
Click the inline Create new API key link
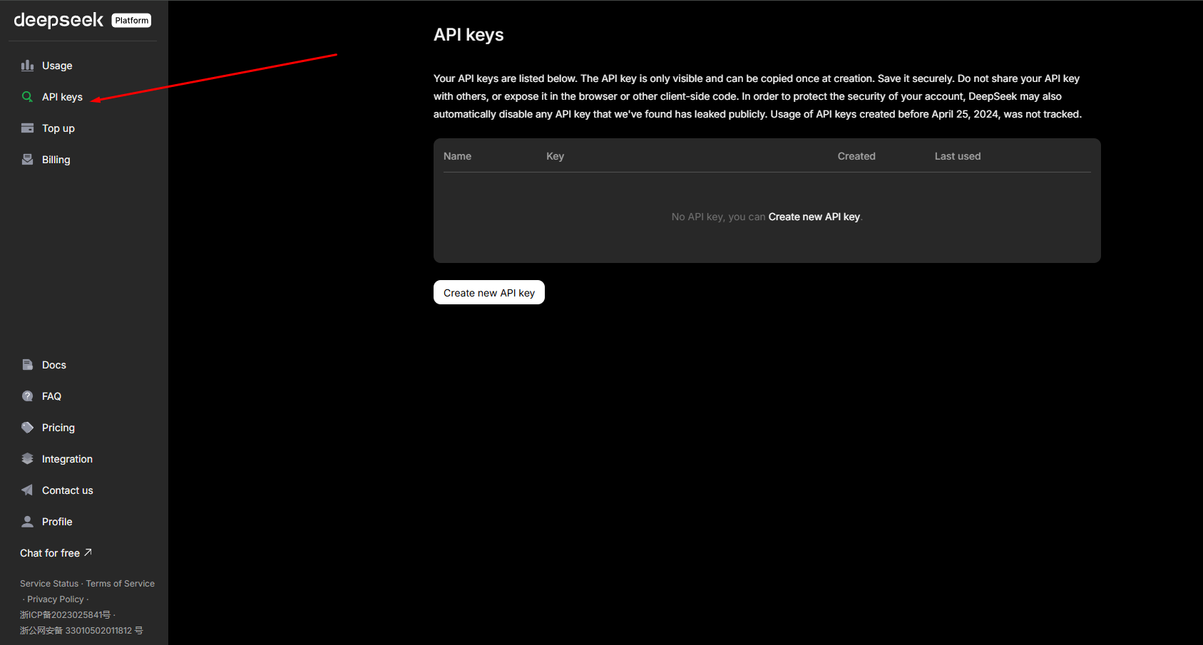814,217
